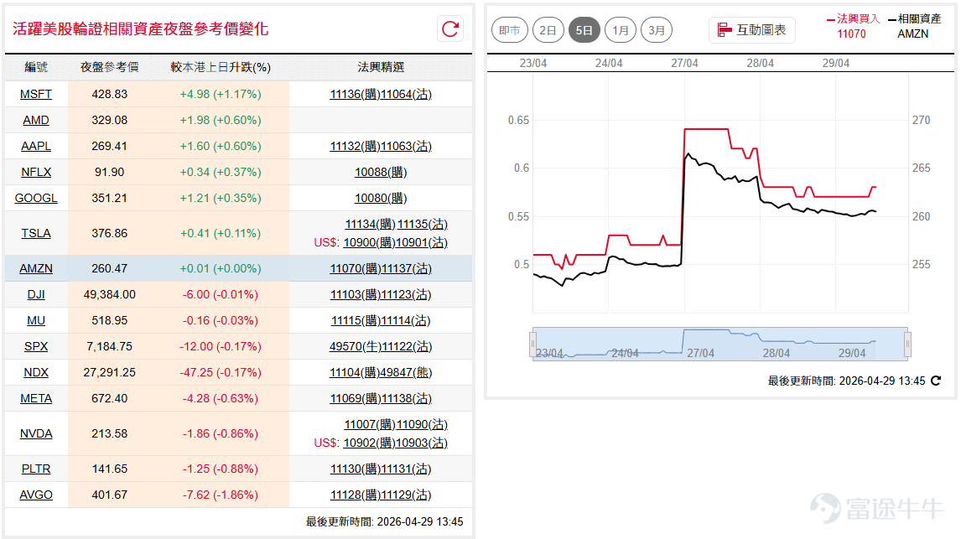Open warrant 11064(沽) in MSFT row

[x=407, y=94]
